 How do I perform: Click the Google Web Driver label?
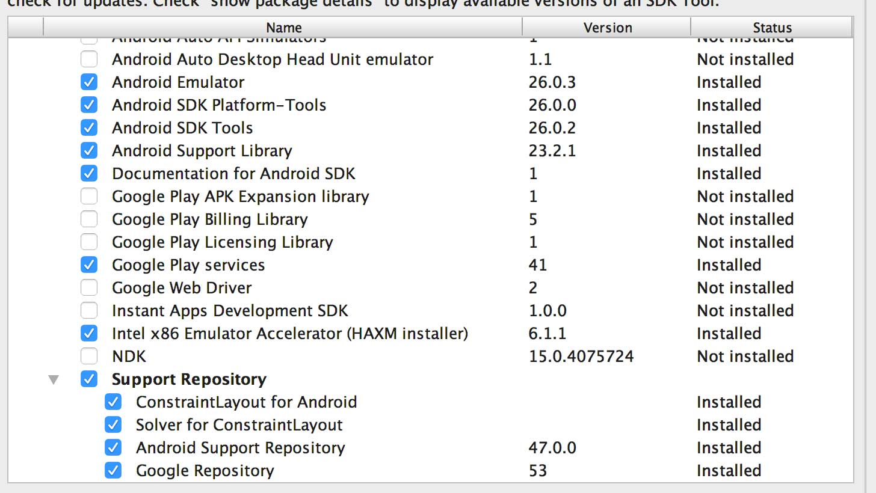pos(182,288)
